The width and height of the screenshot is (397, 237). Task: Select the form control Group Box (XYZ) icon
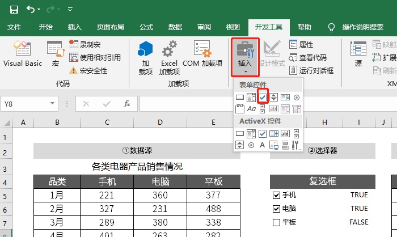(x=240, y=109)
